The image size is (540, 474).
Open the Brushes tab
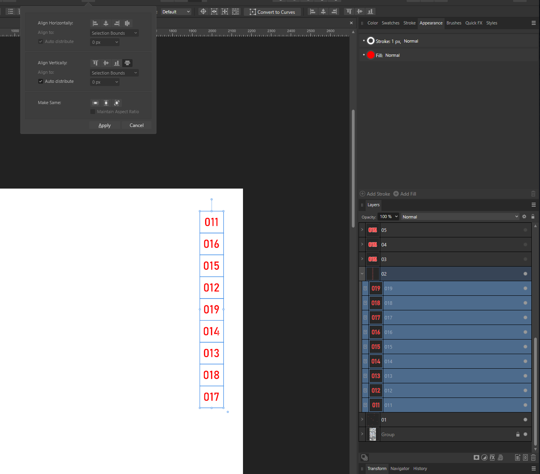[454, 23]
